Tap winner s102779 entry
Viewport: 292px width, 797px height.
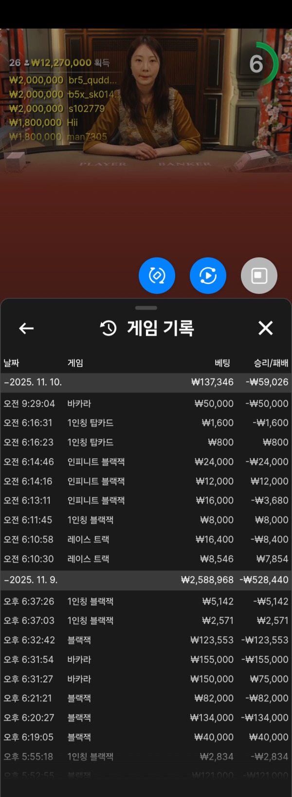(57, 108)
